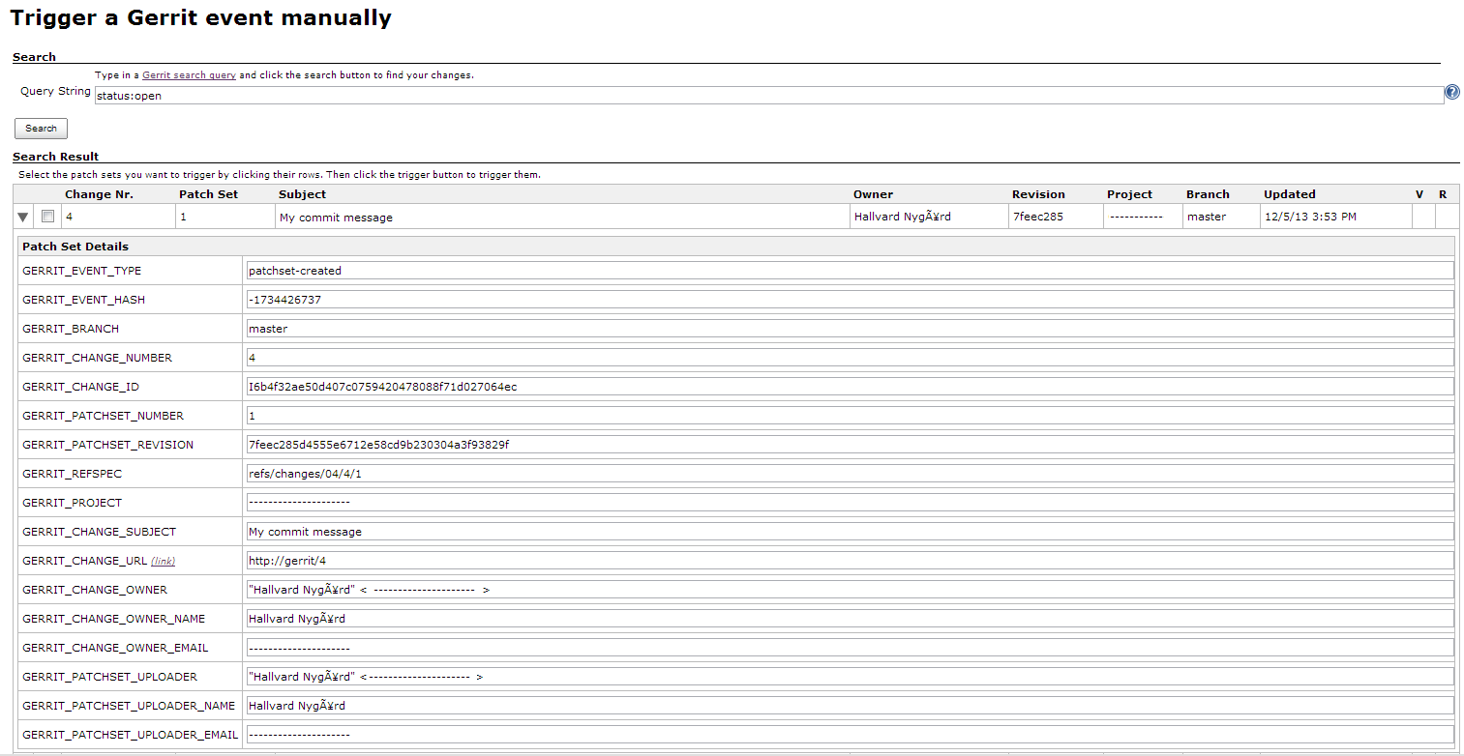Viewport: 1464px width, 756px height.
Task: Collapse the patch set details triangle
Action: (23, 218)
